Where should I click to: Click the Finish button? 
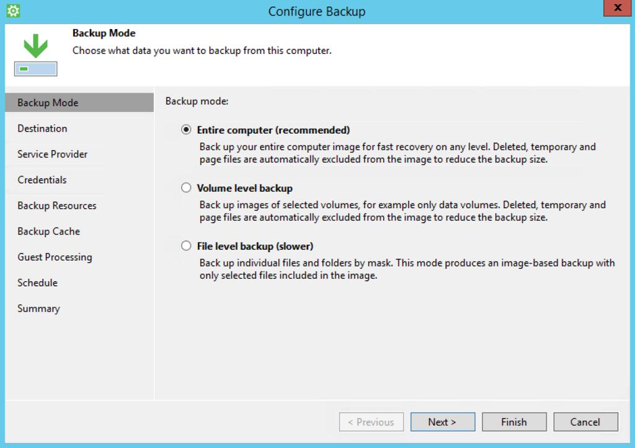pyautogui.click(x=514, y=422)
